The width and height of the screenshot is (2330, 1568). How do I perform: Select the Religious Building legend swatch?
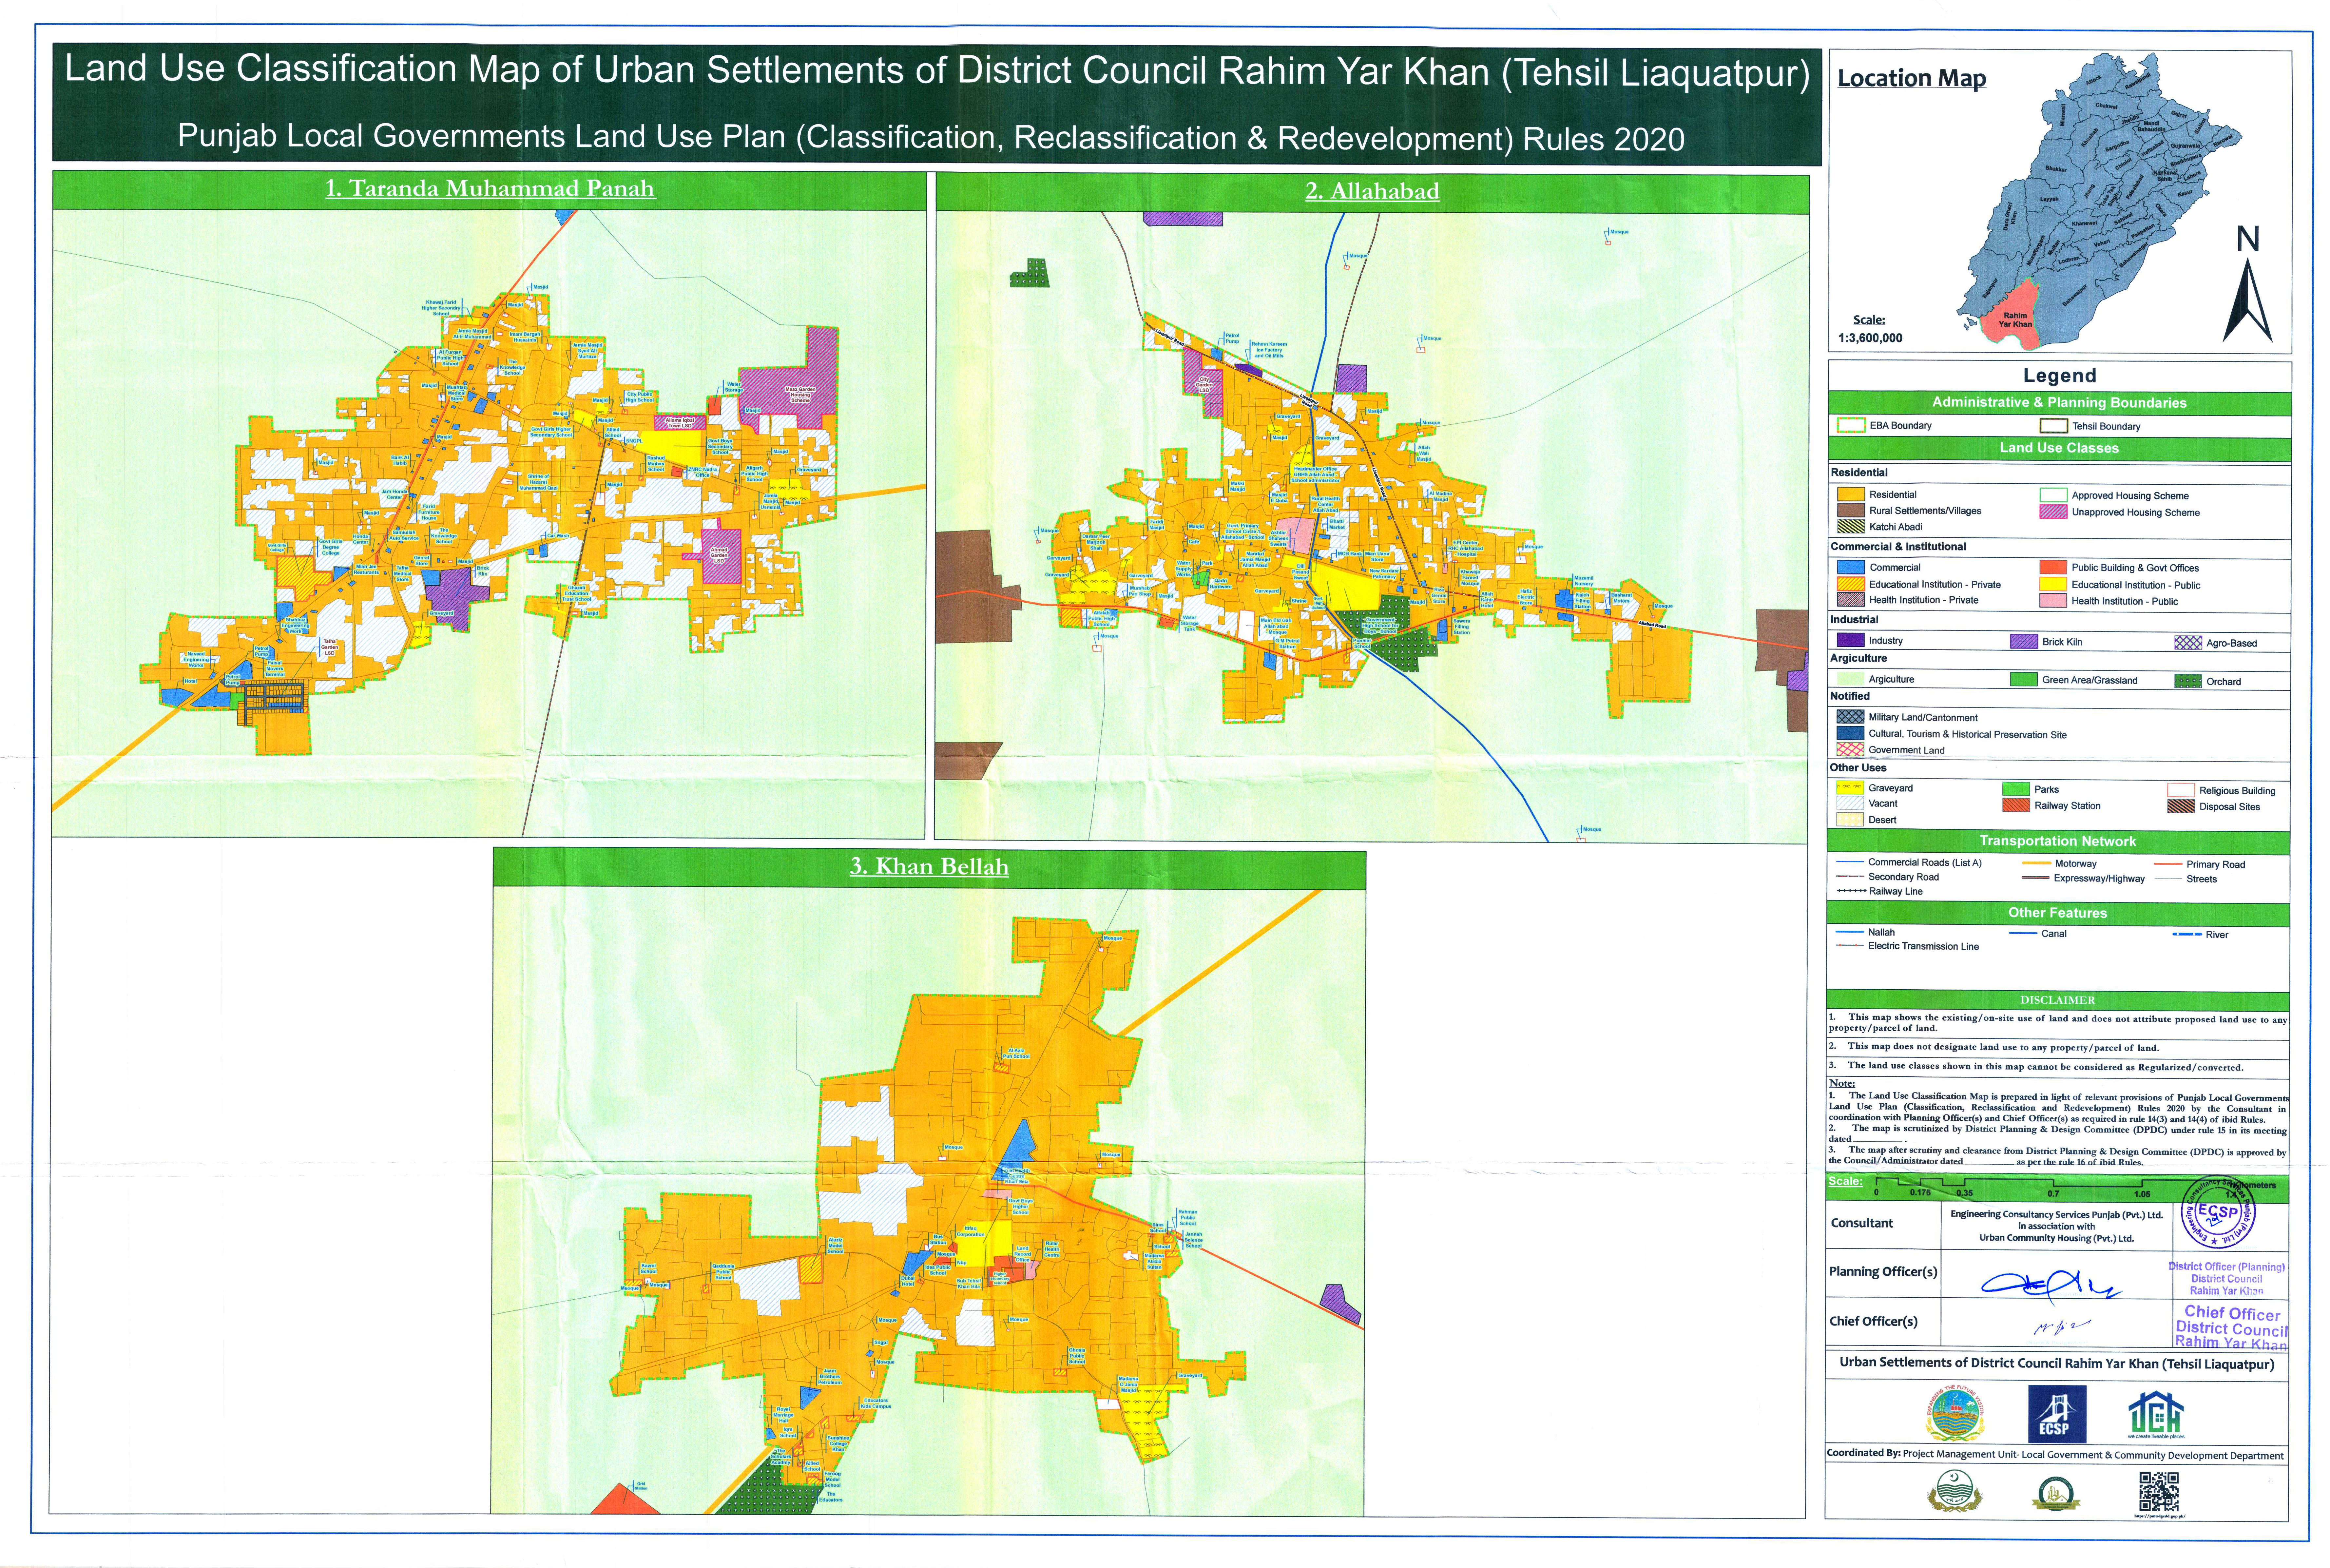[x=2181, y=790]
